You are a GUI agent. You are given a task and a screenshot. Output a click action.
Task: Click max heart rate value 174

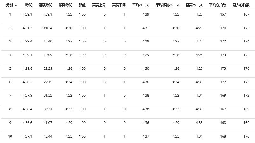[246, 41]
